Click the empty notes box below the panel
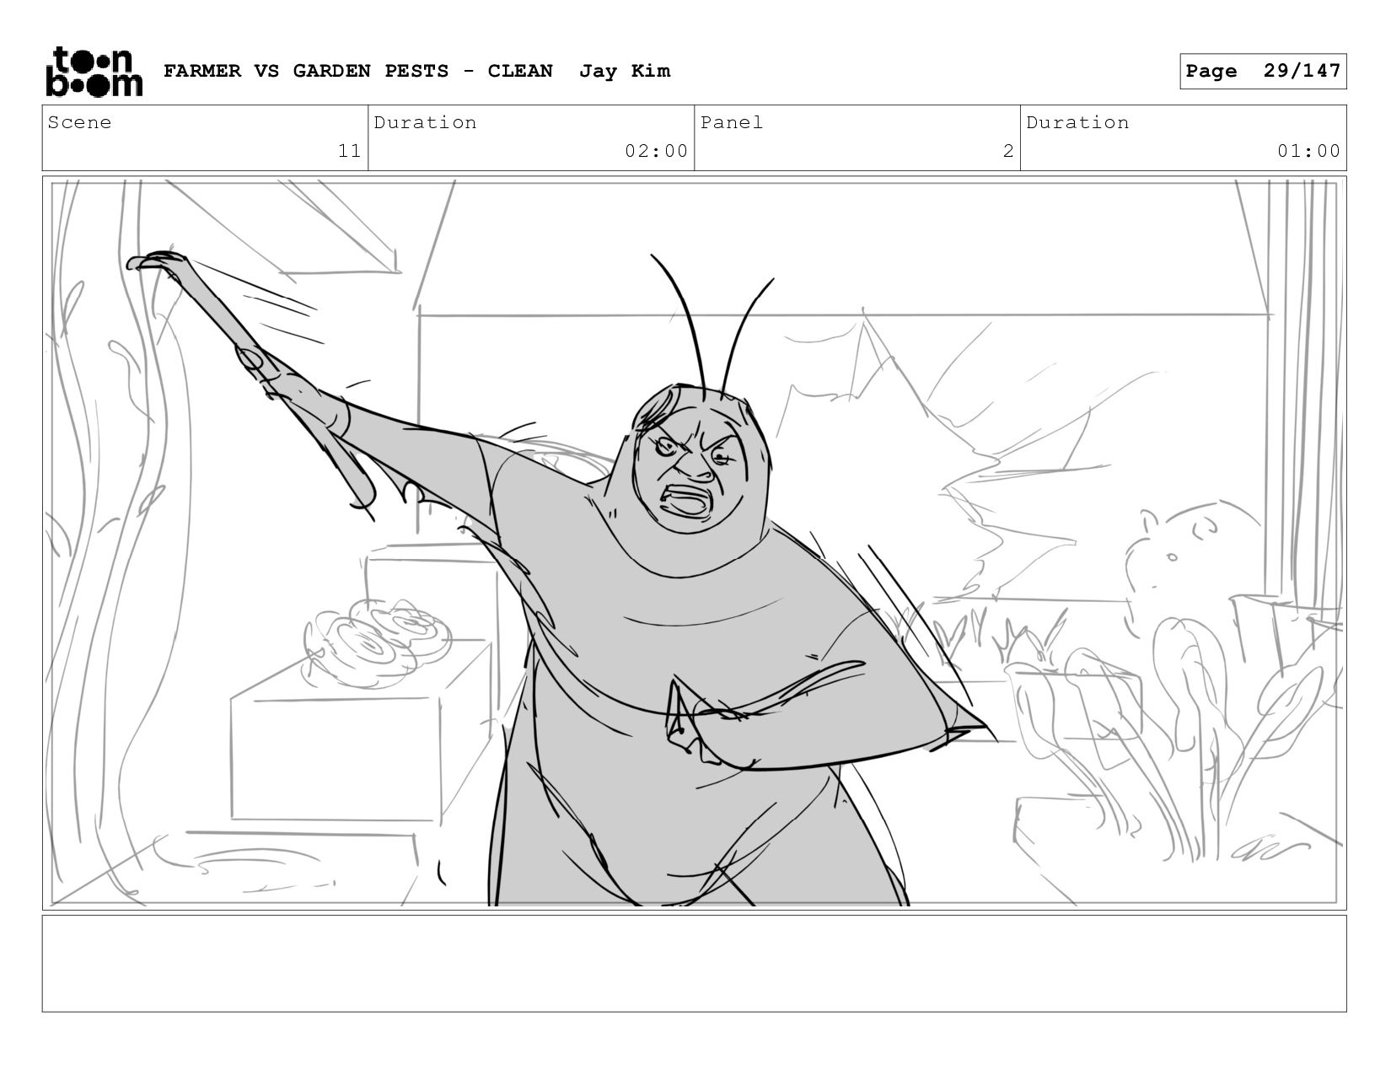The height and width of the screenshot is (1075, 1391). coord(695,964)
